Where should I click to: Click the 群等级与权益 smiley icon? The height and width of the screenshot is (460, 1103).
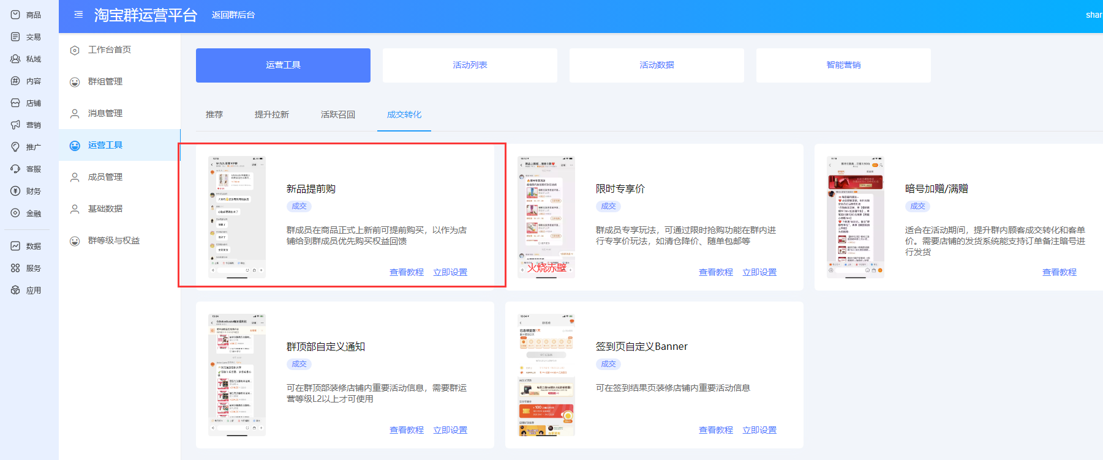pos(75,241)
